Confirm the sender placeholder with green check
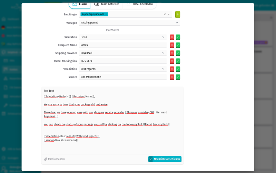Screen dimensions: 276x173 (178, 77)
